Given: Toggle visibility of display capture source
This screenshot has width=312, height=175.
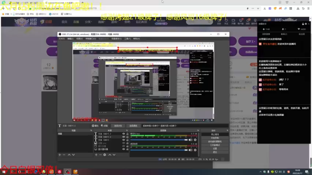Looking at the screenshot, I should click(x=124, y=149).
